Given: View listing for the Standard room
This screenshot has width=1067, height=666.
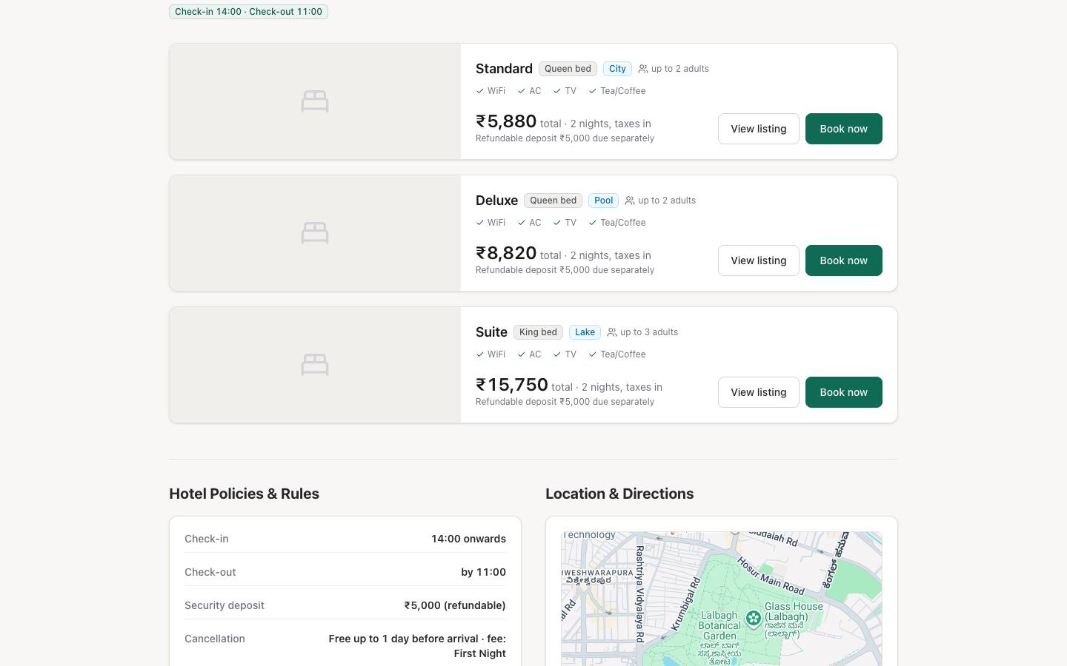Looking at the screenshot, I should pos(759,129).
